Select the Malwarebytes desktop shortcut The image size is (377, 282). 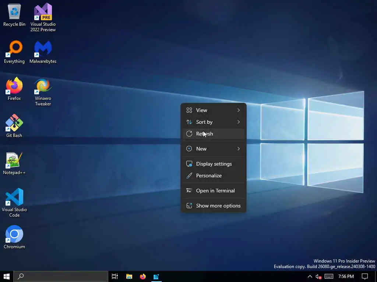(x=43, y=52)
